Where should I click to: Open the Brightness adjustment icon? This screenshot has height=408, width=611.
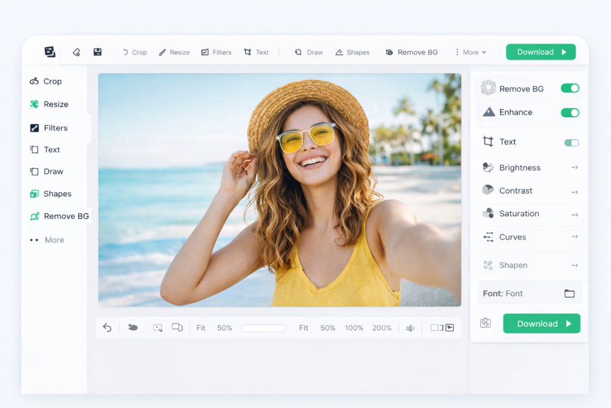click(486, 167)
